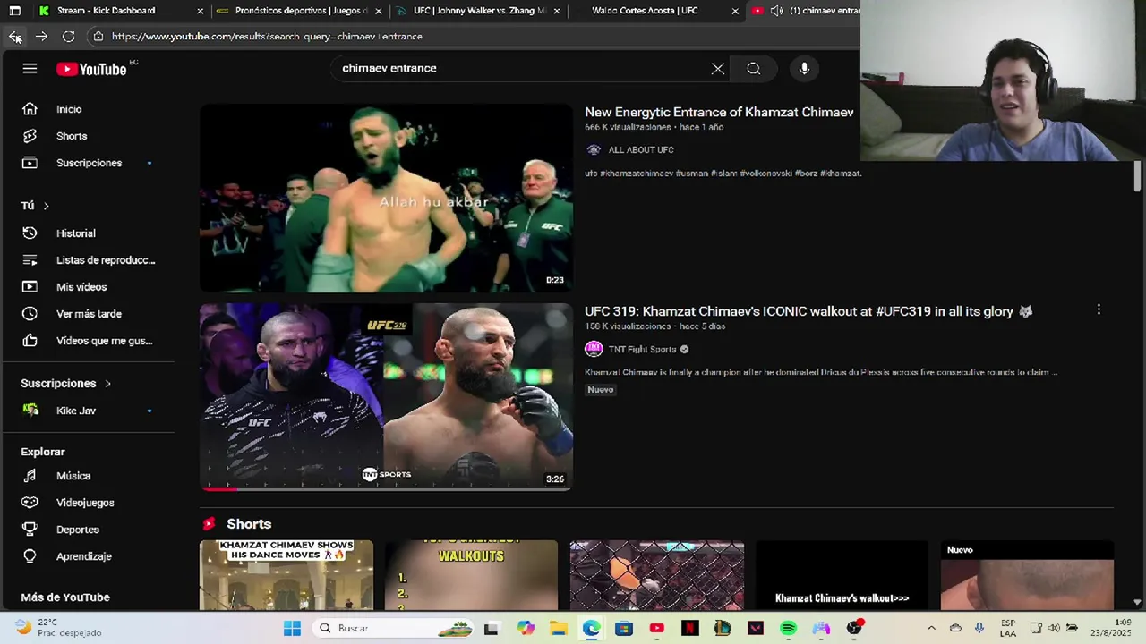
Task: Click the taskbar Buscar search box
Action: [x=394, y=628]
